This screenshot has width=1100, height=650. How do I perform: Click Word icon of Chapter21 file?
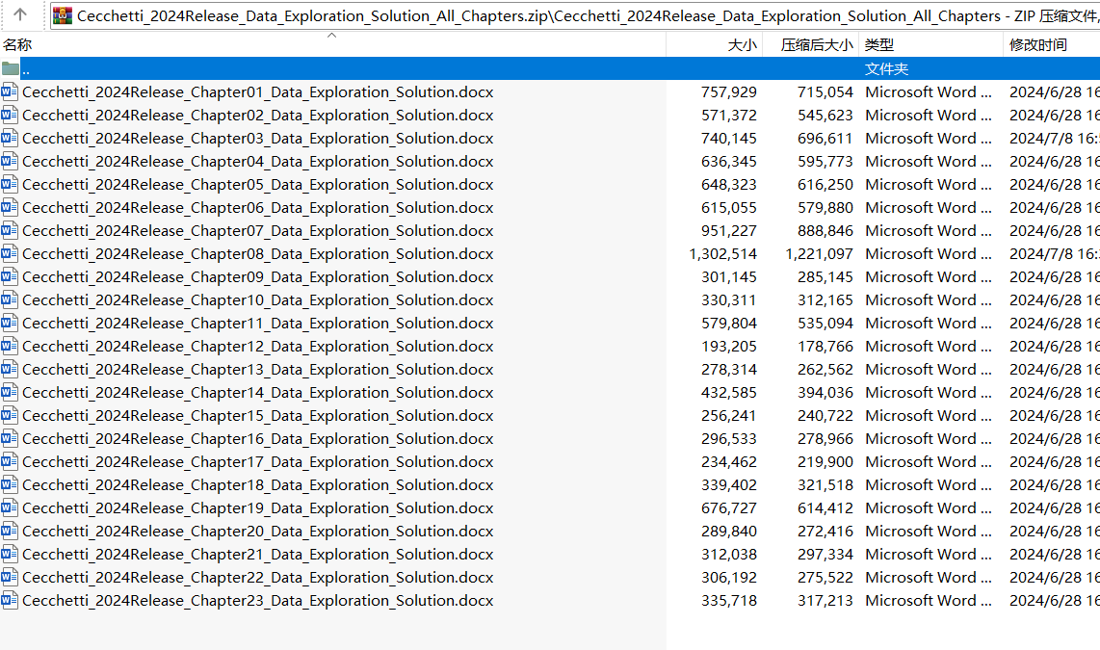pos(10,555)
